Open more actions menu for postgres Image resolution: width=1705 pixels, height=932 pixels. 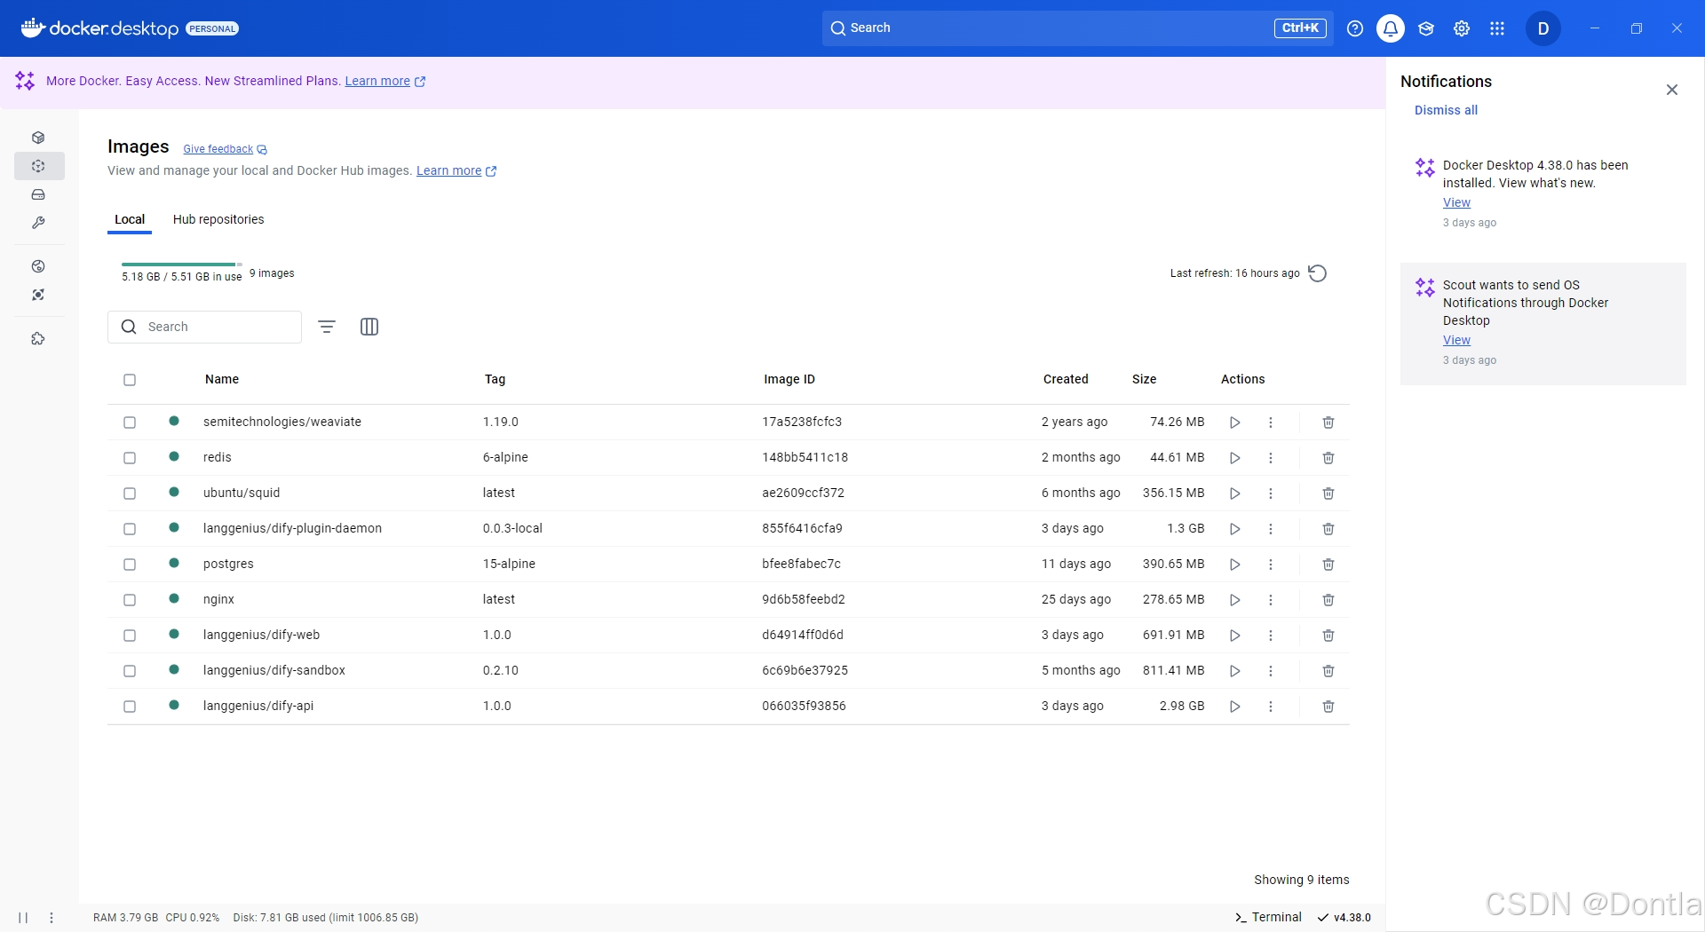[1271, 565]
